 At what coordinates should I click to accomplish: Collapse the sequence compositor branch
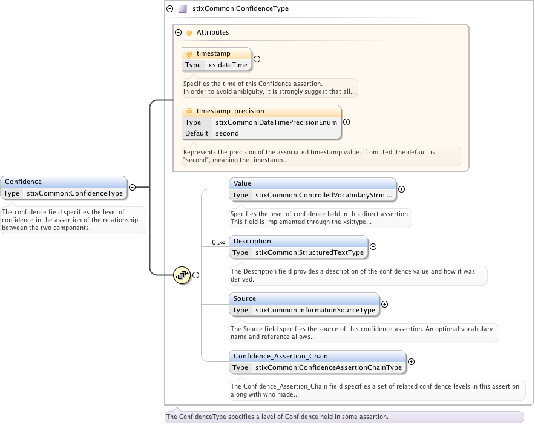pyautogui.click(x=196, y=275)
